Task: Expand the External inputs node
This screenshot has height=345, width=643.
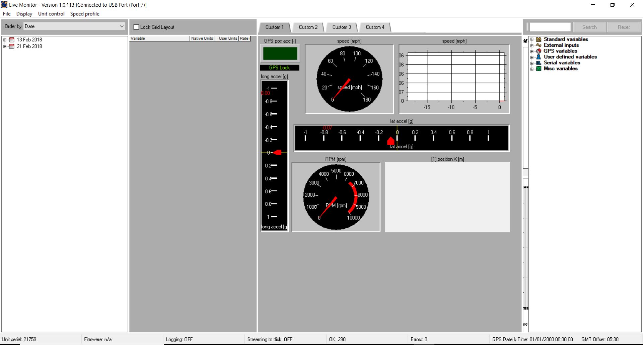Action: pyautogui.click(x=532, y=45)
